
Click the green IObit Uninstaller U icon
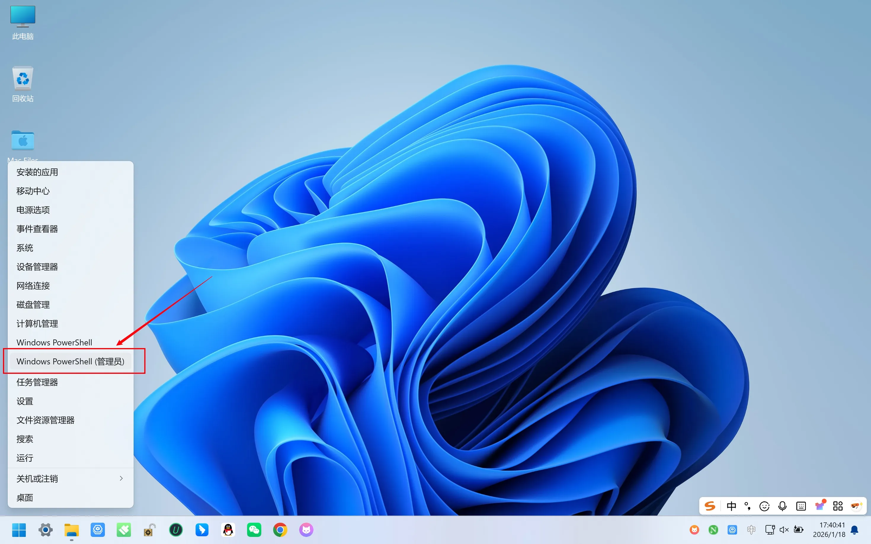(176, 529)
